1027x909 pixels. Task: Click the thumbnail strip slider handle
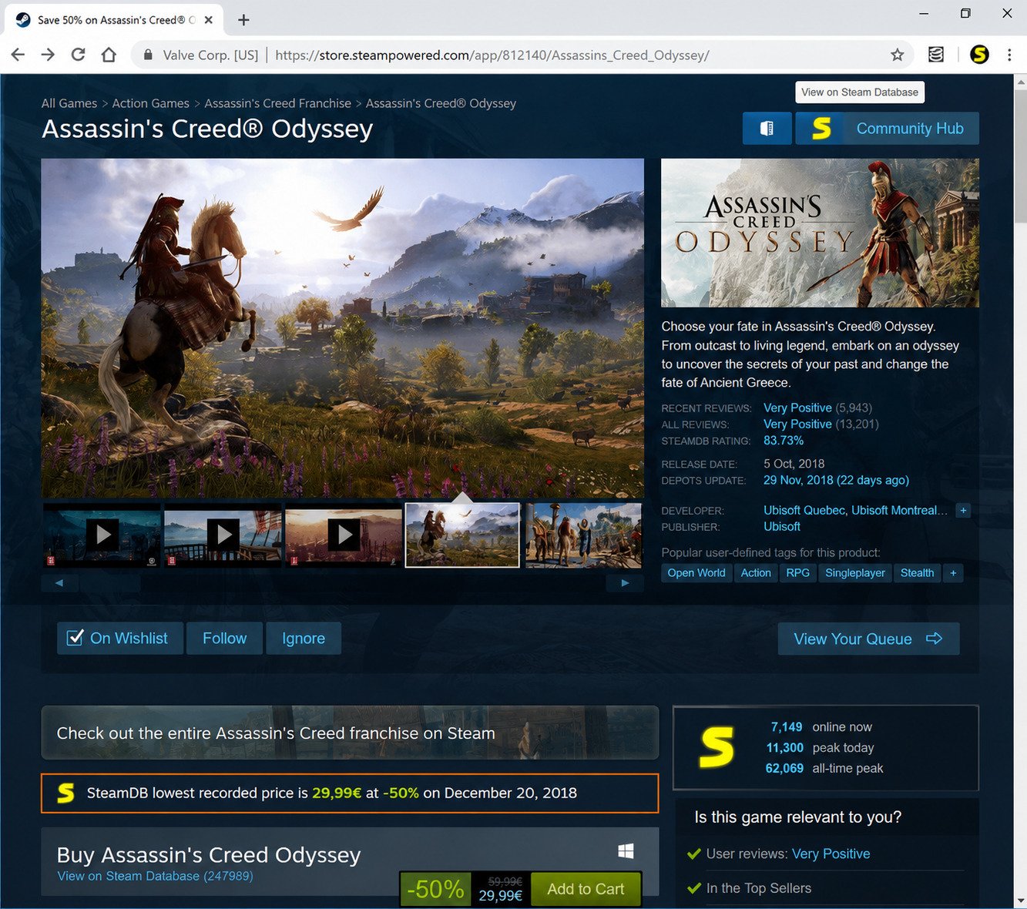point(110,583)
